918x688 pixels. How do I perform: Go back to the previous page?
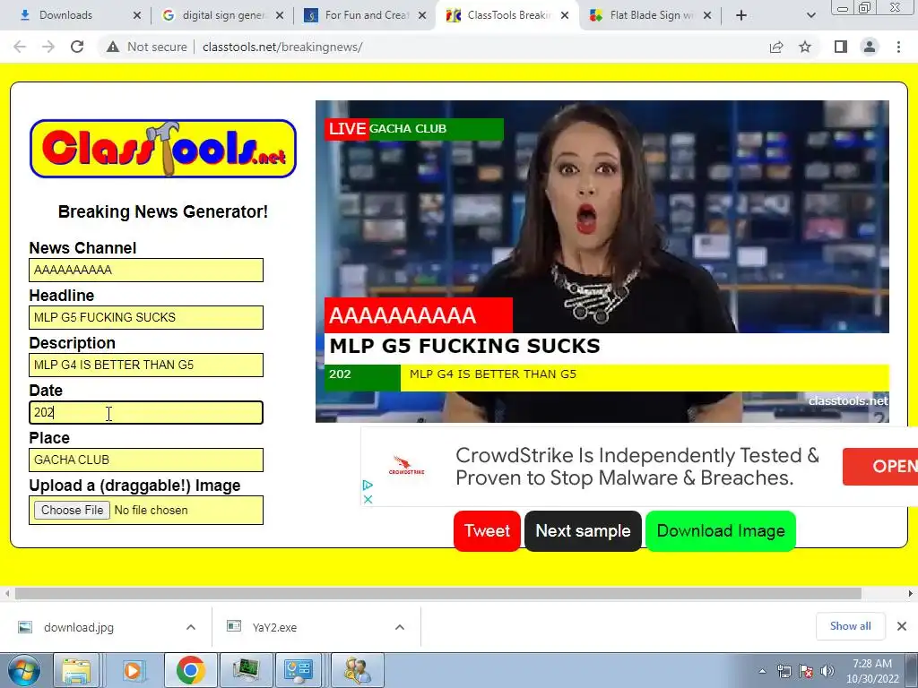(x=20, y=47)
